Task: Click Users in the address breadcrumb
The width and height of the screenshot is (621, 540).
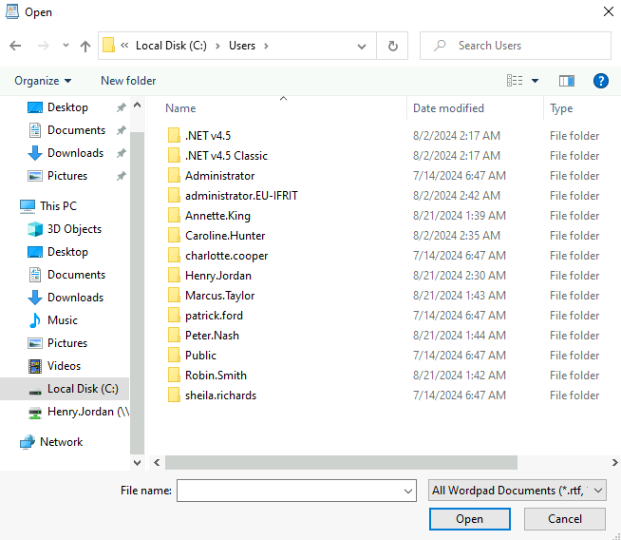Action: 242,46
